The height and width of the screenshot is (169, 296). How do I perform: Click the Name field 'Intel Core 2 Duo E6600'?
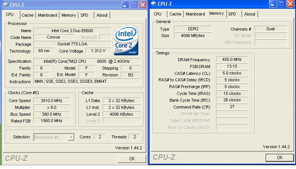point(72,31)
